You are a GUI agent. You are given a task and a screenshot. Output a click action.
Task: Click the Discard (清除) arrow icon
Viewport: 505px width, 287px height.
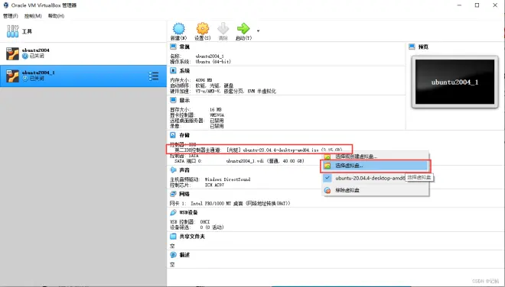[223, 29]
